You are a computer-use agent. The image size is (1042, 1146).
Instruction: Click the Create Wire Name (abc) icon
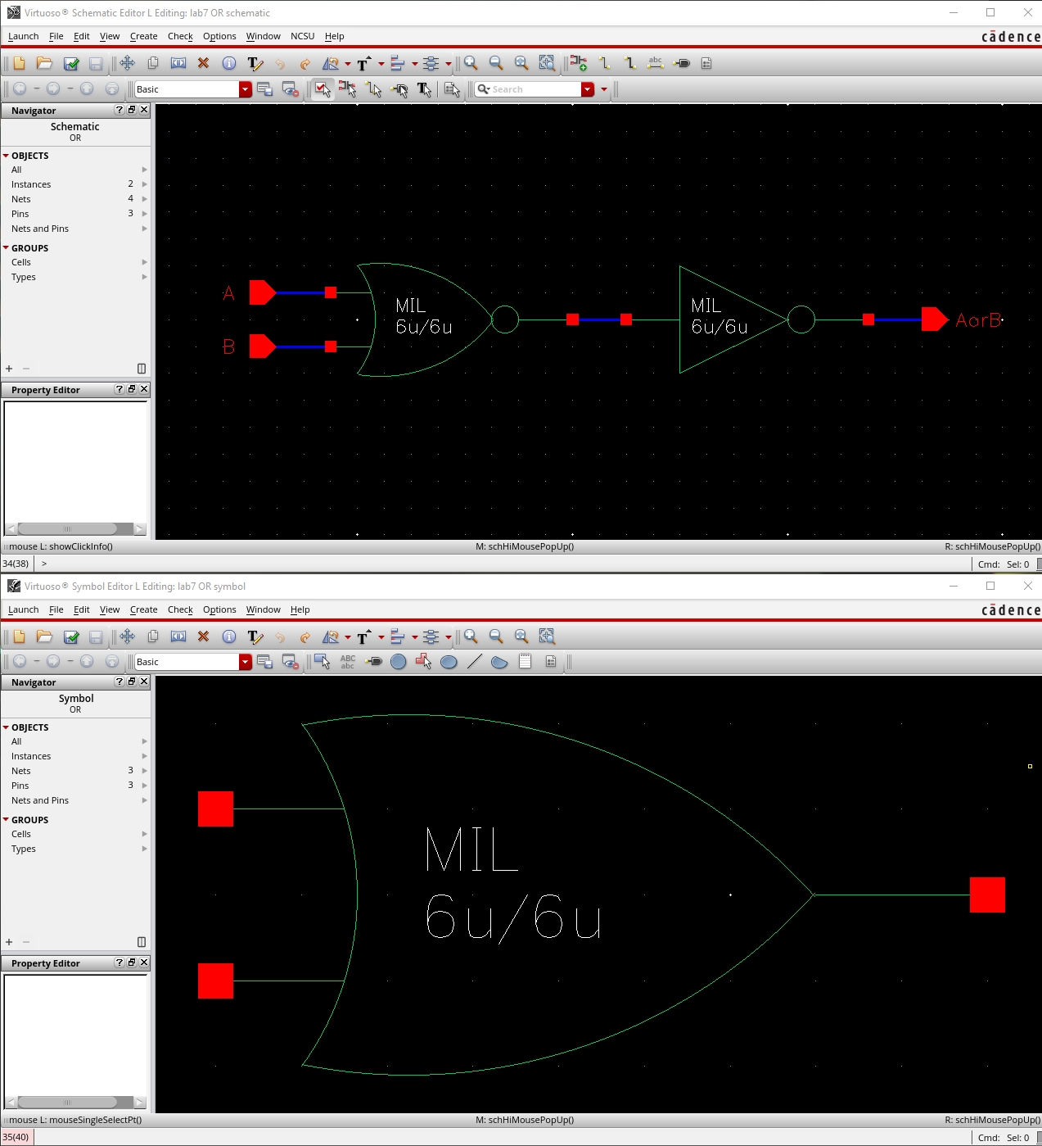click(x=655, y=63)
